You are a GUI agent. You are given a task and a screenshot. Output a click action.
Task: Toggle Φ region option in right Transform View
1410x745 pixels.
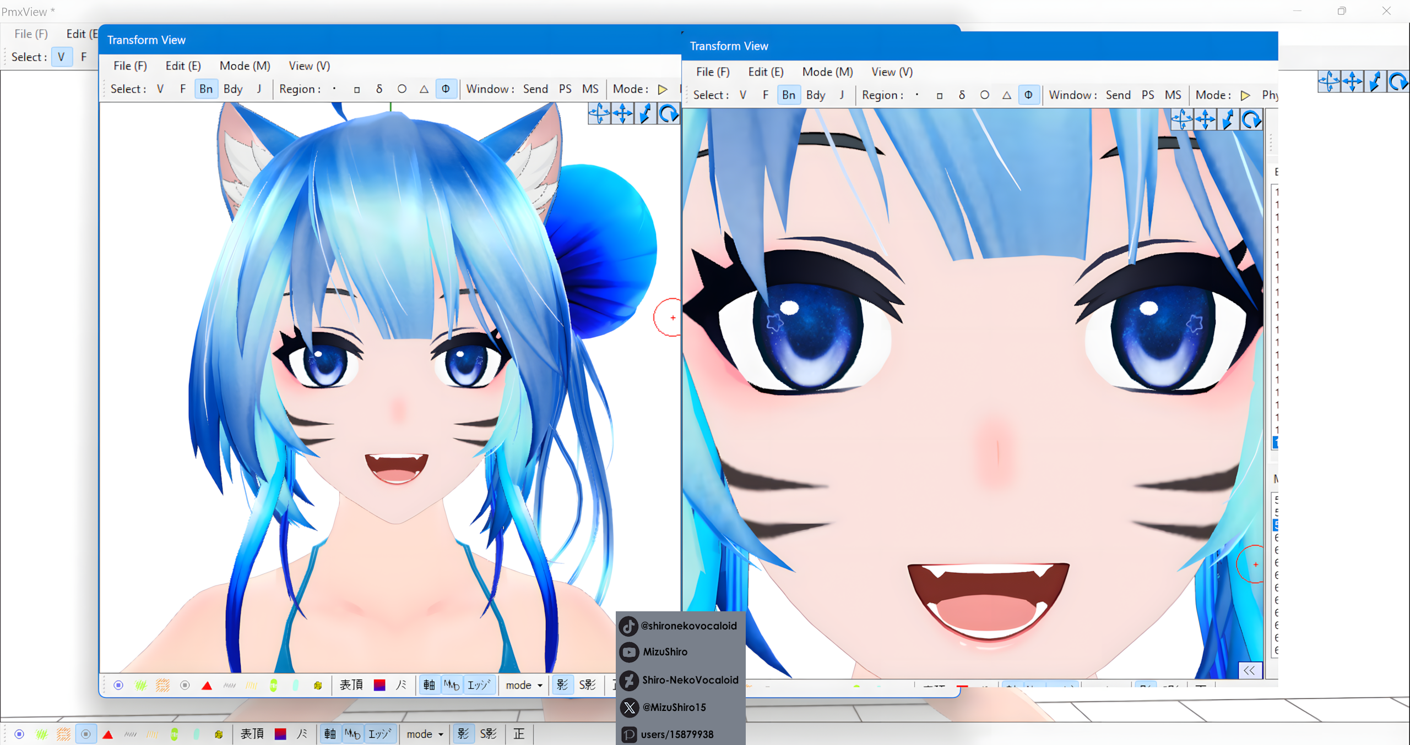[1029, 95]
